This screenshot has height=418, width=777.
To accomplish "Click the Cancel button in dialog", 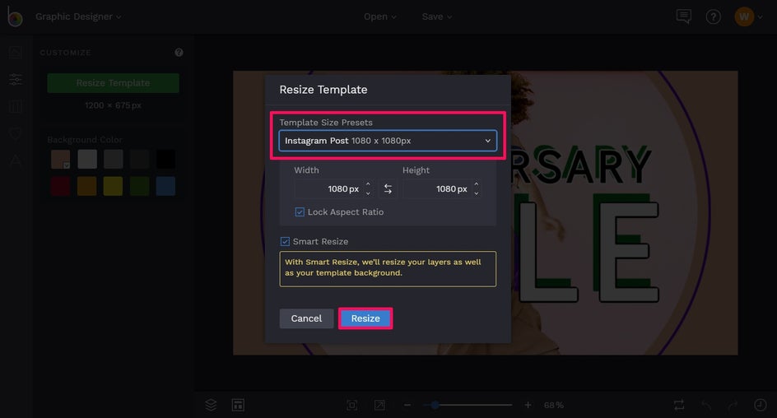I will (x=306, y=318).
